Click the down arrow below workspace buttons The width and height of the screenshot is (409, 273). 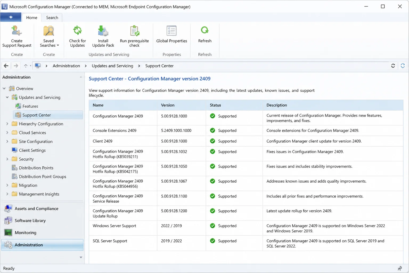(81, 257)
